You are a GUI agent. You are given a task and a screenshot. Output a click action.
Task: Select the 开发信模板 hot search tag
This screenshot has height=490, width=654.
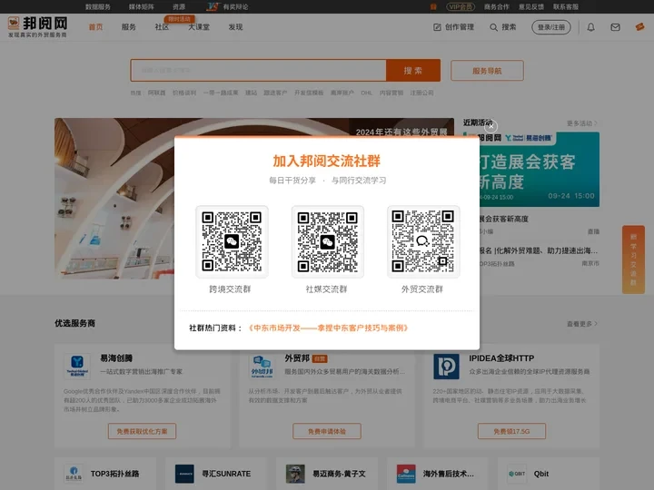[309, 93]
